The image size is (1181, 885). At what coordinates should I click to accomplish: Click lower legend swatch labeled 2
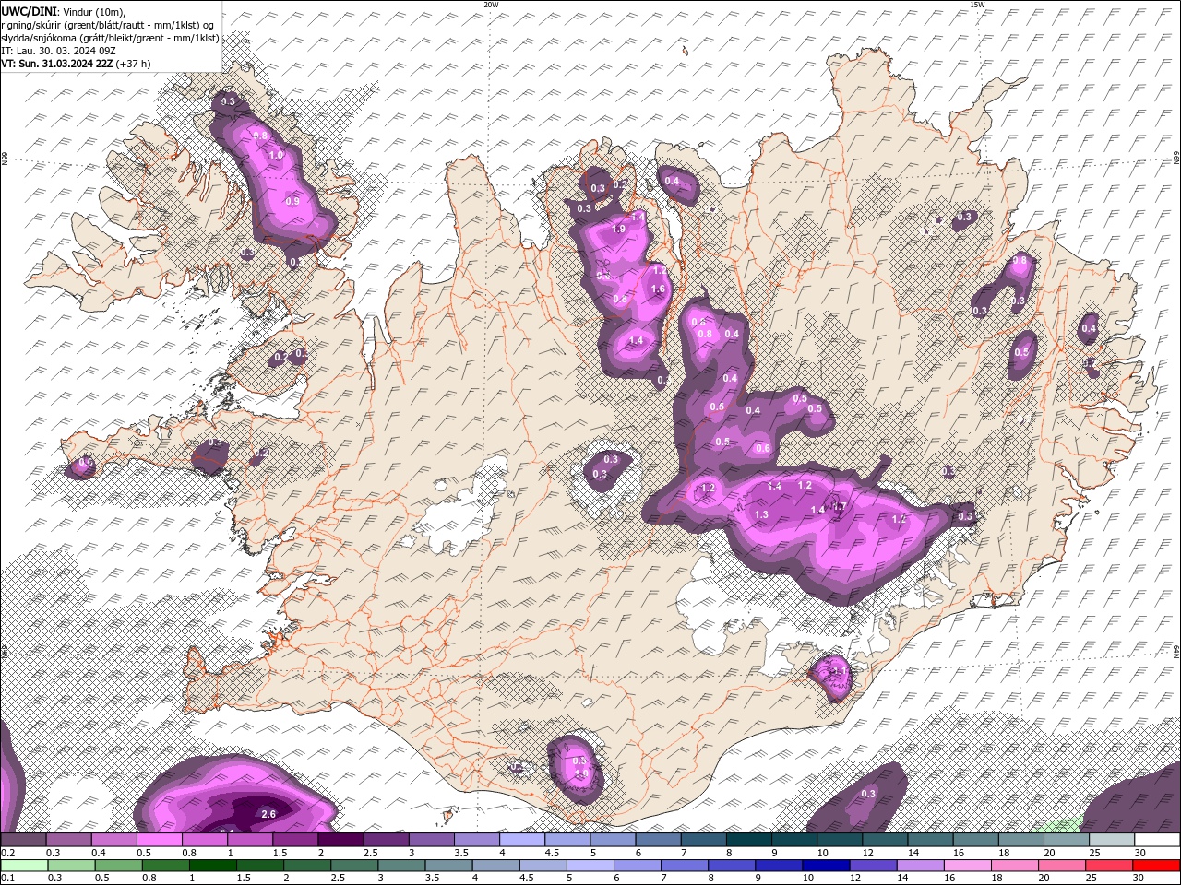[307, 866]
